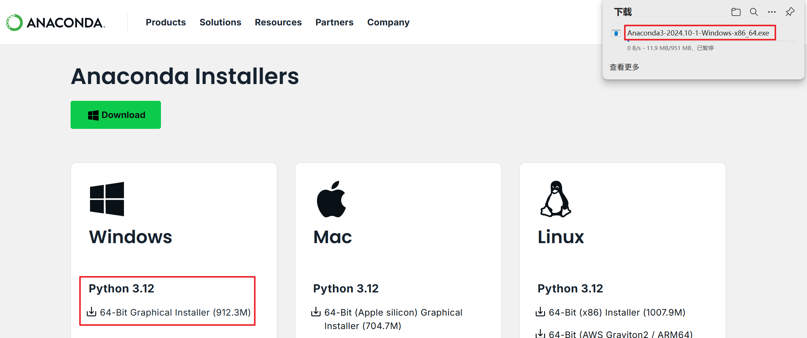807x338 pixels.
Task: Click the Apple logo on Mac card
Action: click(332, 199)
